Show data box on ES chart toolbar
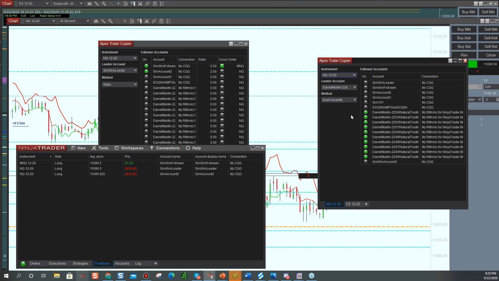This screenshot has height=281, width=499. 126,4
